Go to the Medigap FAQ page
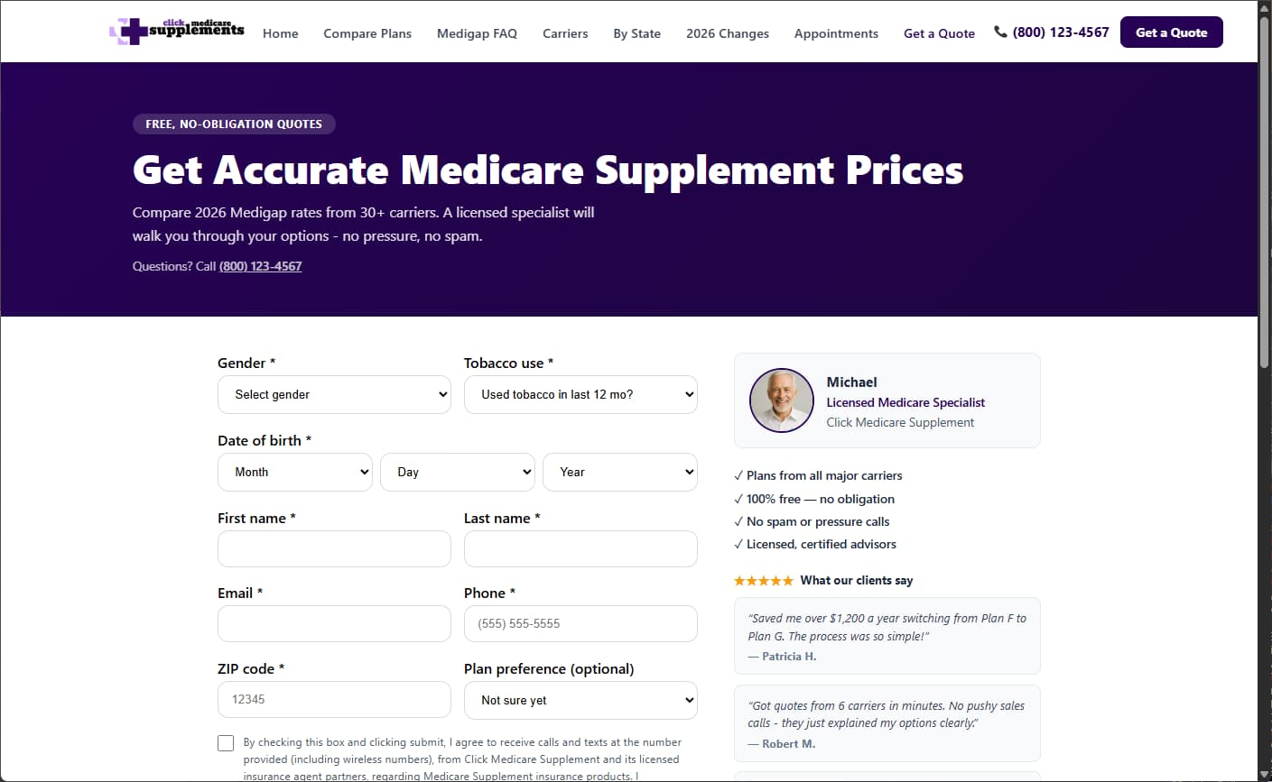Viewport: 1272px width, 782px height. click(x=477, y=33)
